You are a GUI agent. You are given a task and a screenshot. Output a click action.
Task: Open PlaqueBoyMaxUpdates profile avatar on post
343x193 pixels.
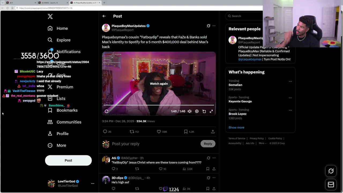click(106, 28)
